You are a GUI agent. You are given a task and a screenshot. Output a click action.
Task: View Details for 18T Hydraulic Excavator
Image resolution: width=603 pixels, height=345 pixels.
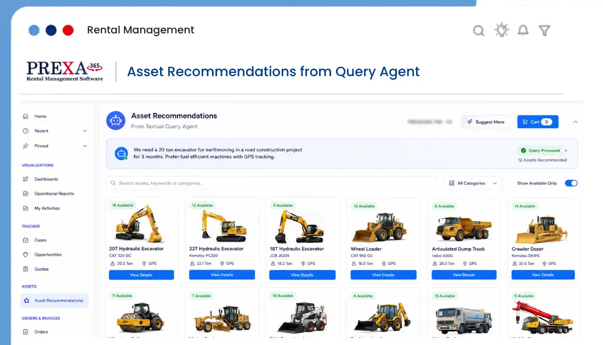pos(302,275)
